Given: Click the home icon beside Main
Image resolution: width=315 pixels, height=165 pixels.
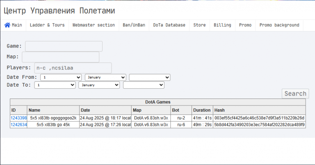Looking at the screenshot, I should click(7, 25).
